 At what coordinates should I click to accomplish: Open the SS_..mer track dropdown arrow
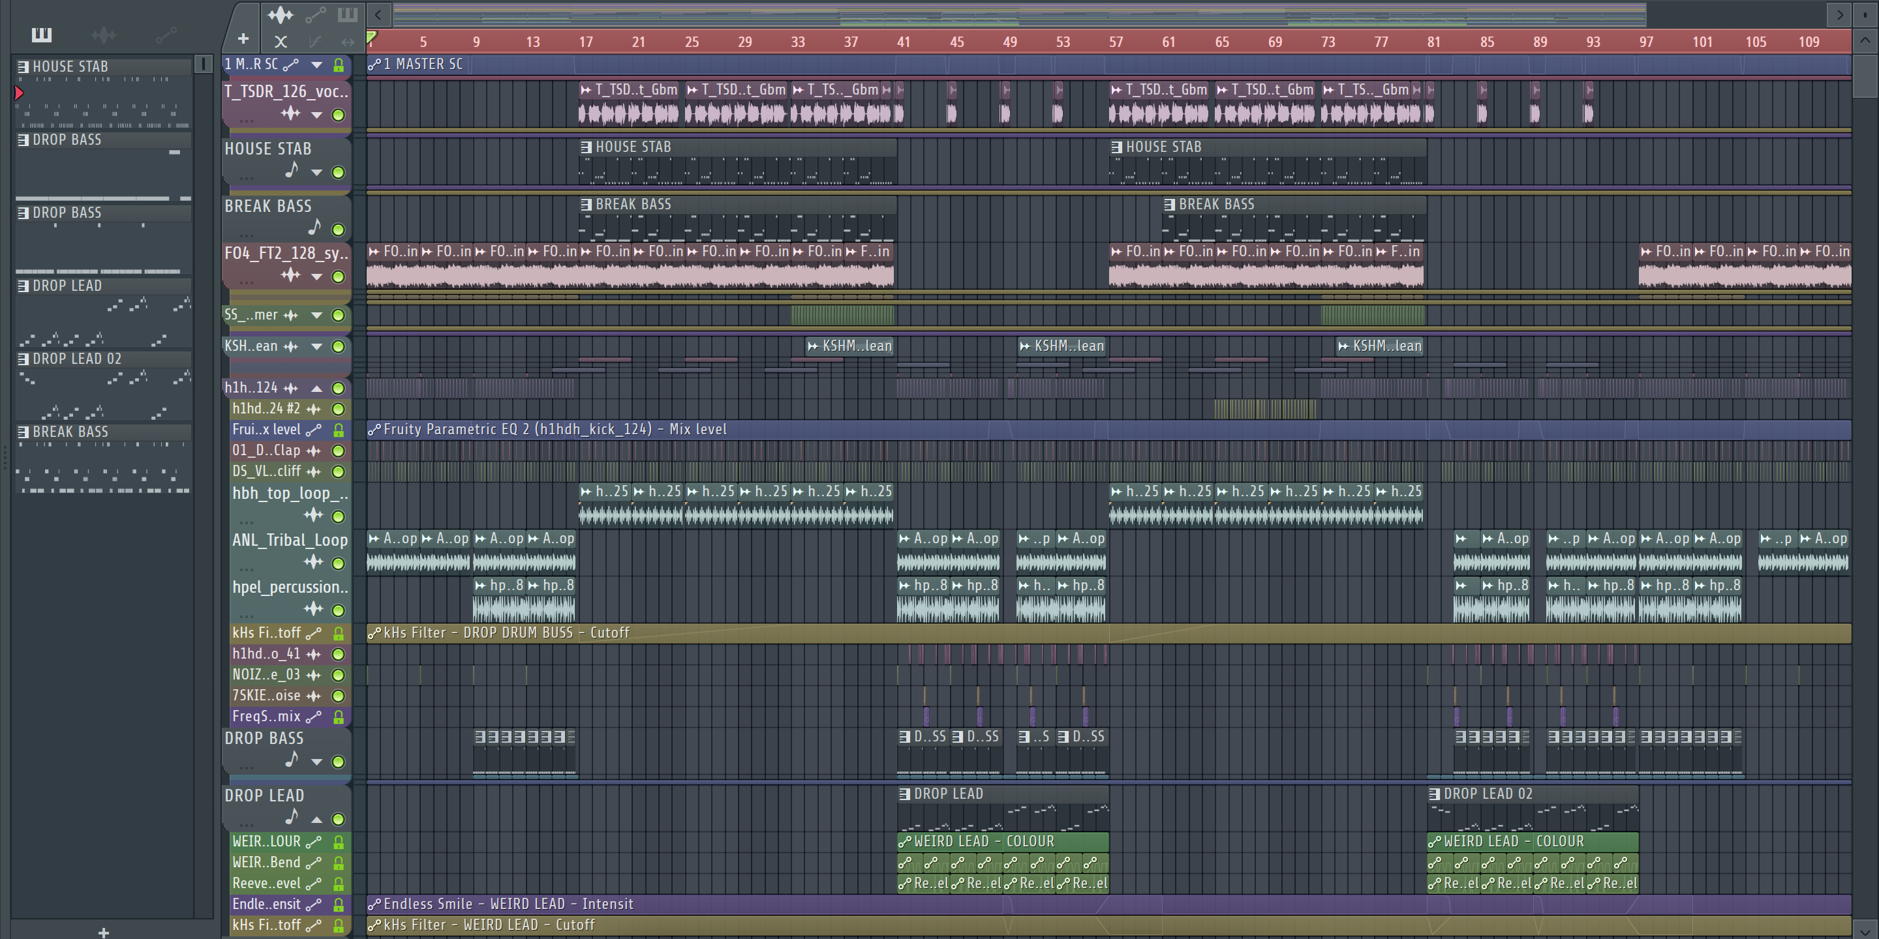(x=316, y=316)
